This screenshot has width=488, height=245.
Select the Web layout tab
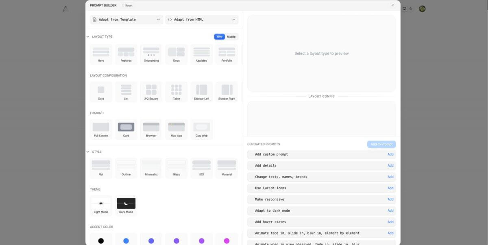pos(219,37)
